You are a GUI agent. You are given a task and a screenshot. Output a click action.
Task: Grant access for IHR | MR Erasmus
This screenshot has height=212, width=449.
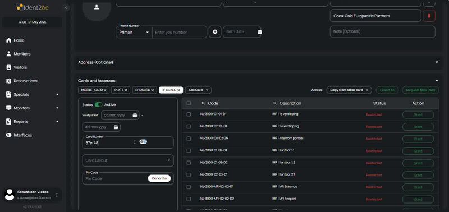pyautogui.click(x=418, y=187)
